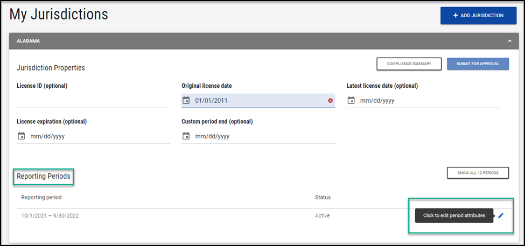Image resolution: width=525 pixels, height=246 pixels.
Task: Open calendar icon for Custom period end
Action: point(186,136)
